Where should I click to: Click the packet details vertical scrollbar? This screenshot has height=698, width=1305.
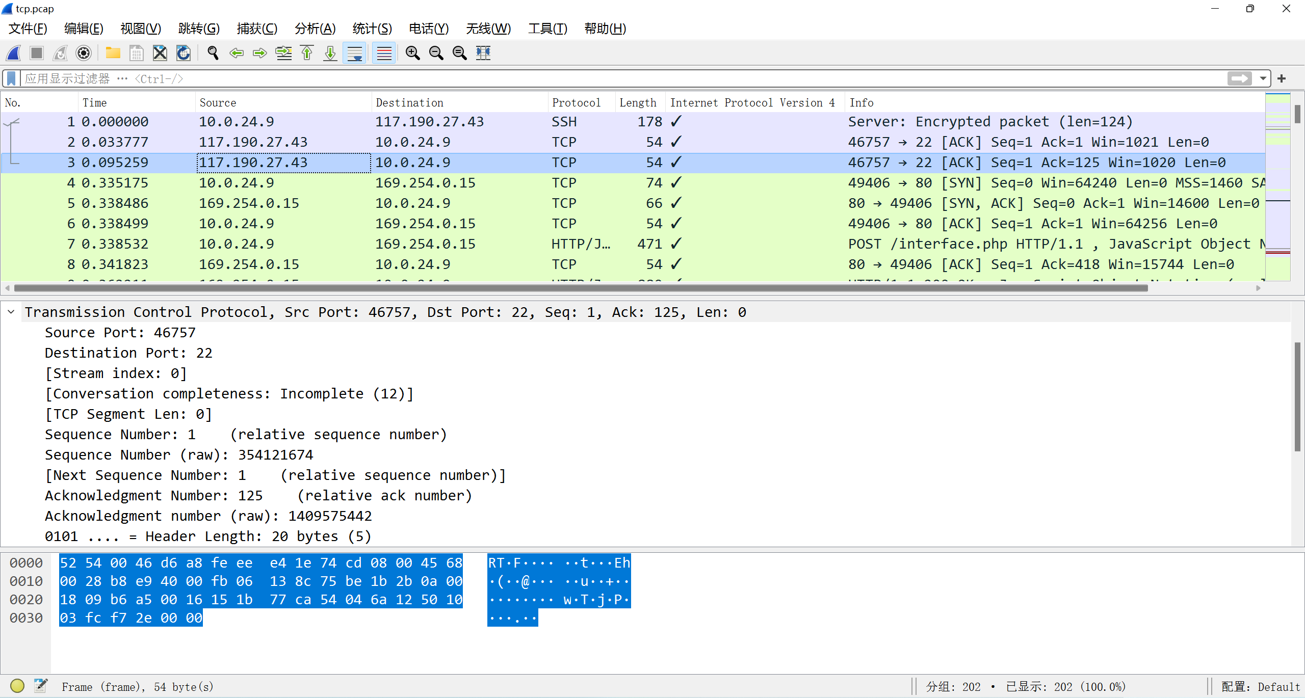pyautogui.click(x=1297, y=397)
